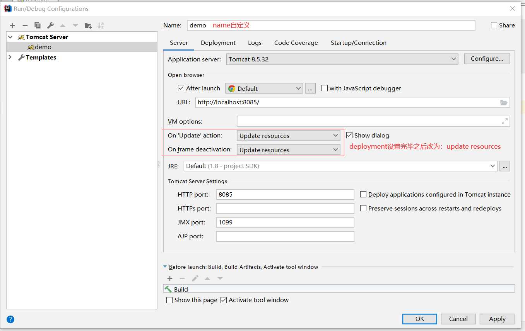Click the AJP port field
The height and width of the screenshot is (331, 525).
click(285, 236)
